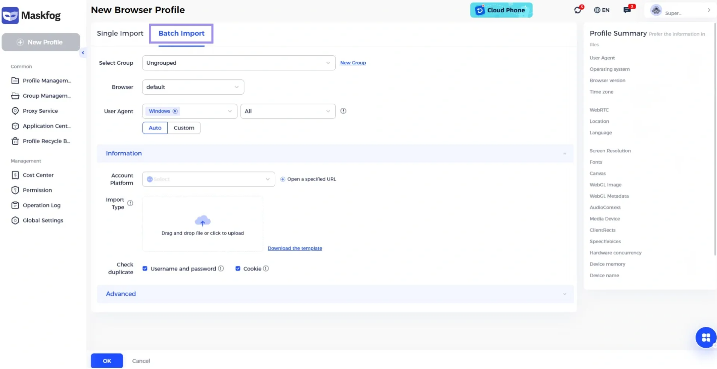The height and width of the screenshot is (369, 717).
Task: Switch User Agent mode to Custom
Action: pos(183,128)
